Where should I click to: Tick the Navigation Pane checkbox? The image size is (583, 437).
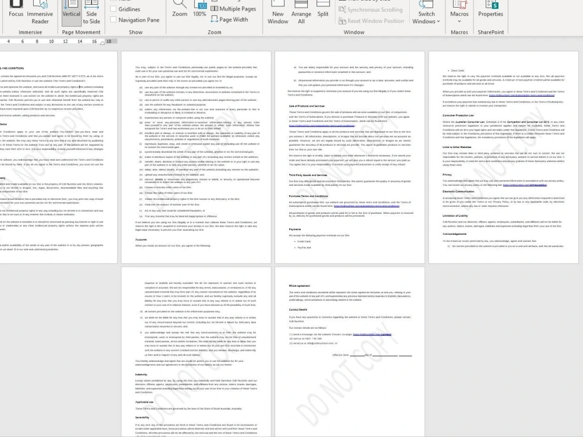tap(114, 20)
